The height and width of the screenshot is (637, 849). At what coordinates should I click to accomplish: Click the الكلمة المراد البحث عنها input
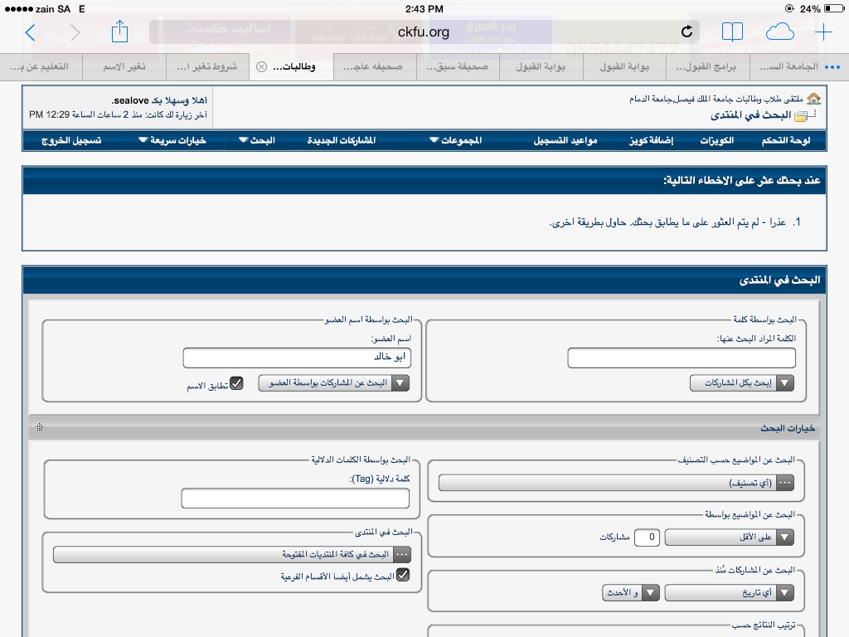click(x=682, y=358)
